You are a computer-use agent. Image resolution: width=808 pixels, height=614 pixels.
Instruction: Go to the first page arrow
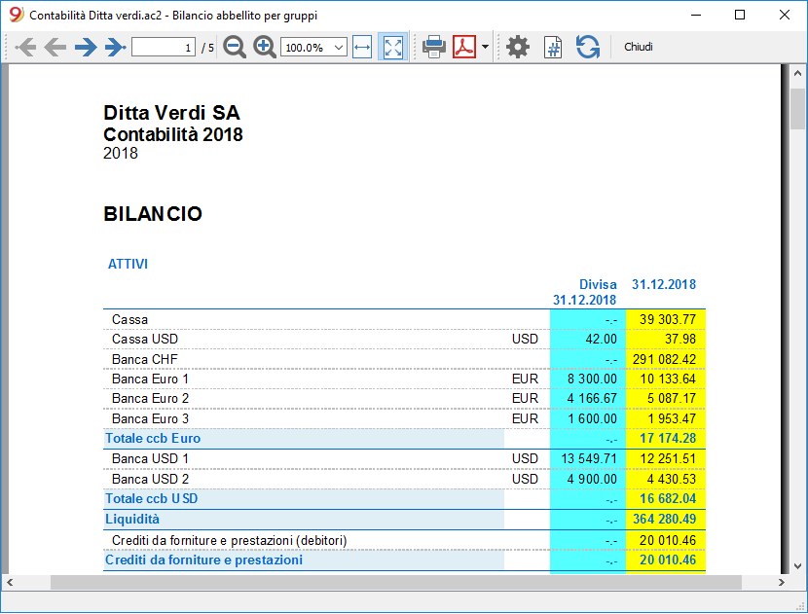point(25,48)
